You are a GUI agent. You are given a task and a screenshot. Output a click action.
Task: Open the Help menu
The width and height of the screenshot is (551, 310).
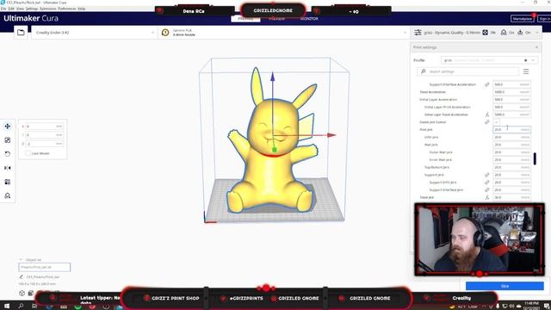[81, 9]
